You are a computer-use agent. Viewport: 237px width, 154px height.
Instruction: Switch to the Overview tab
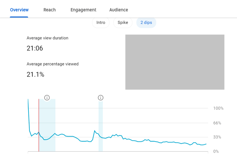(x=19, y=10)
